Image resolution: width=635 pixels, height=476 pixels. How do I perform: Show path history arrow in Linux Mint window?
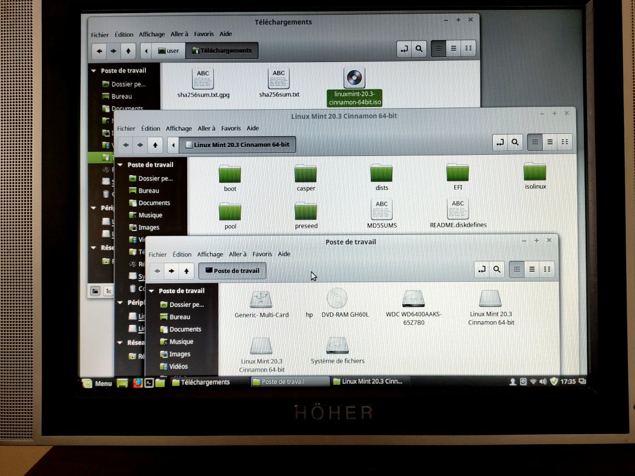pyautogui.click(x=173, y=145)
